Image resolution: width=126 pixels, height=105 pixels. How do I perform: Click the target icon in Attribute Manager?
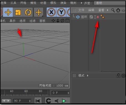pyautogui.click(x=124, y=76)
